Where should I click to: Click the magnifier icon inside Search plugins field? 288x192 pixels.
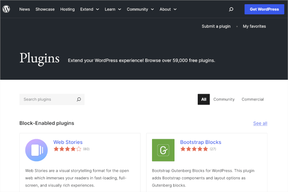[x=79, y=100]
